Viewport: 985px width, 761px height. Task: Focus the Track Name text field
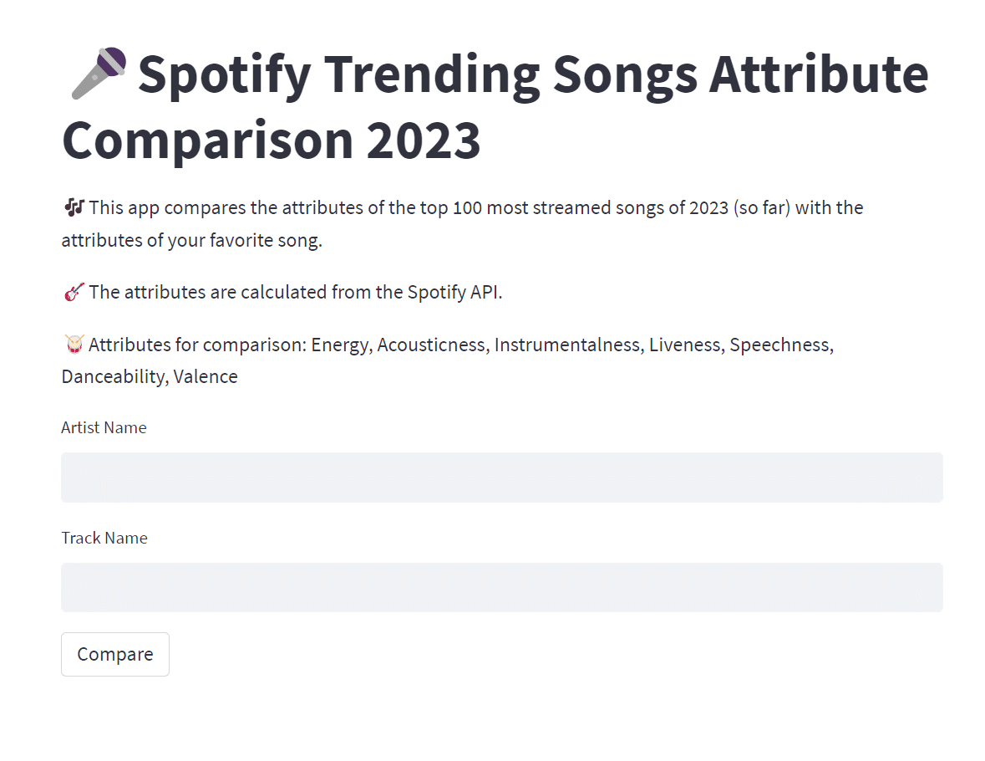click(502, 587)
